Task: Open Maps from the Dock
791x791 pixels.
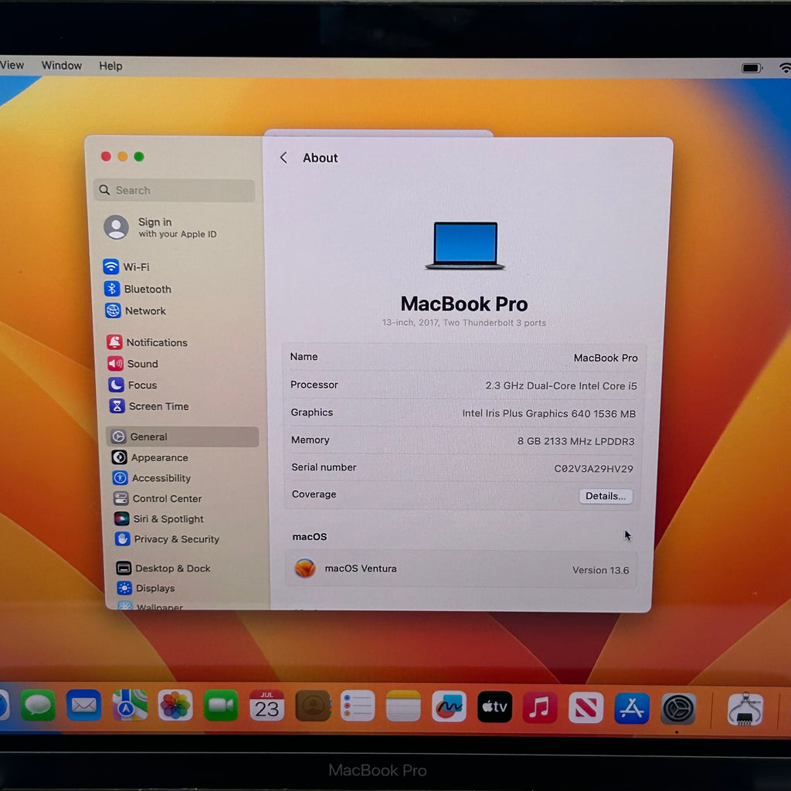Action: tap(130, 705)
